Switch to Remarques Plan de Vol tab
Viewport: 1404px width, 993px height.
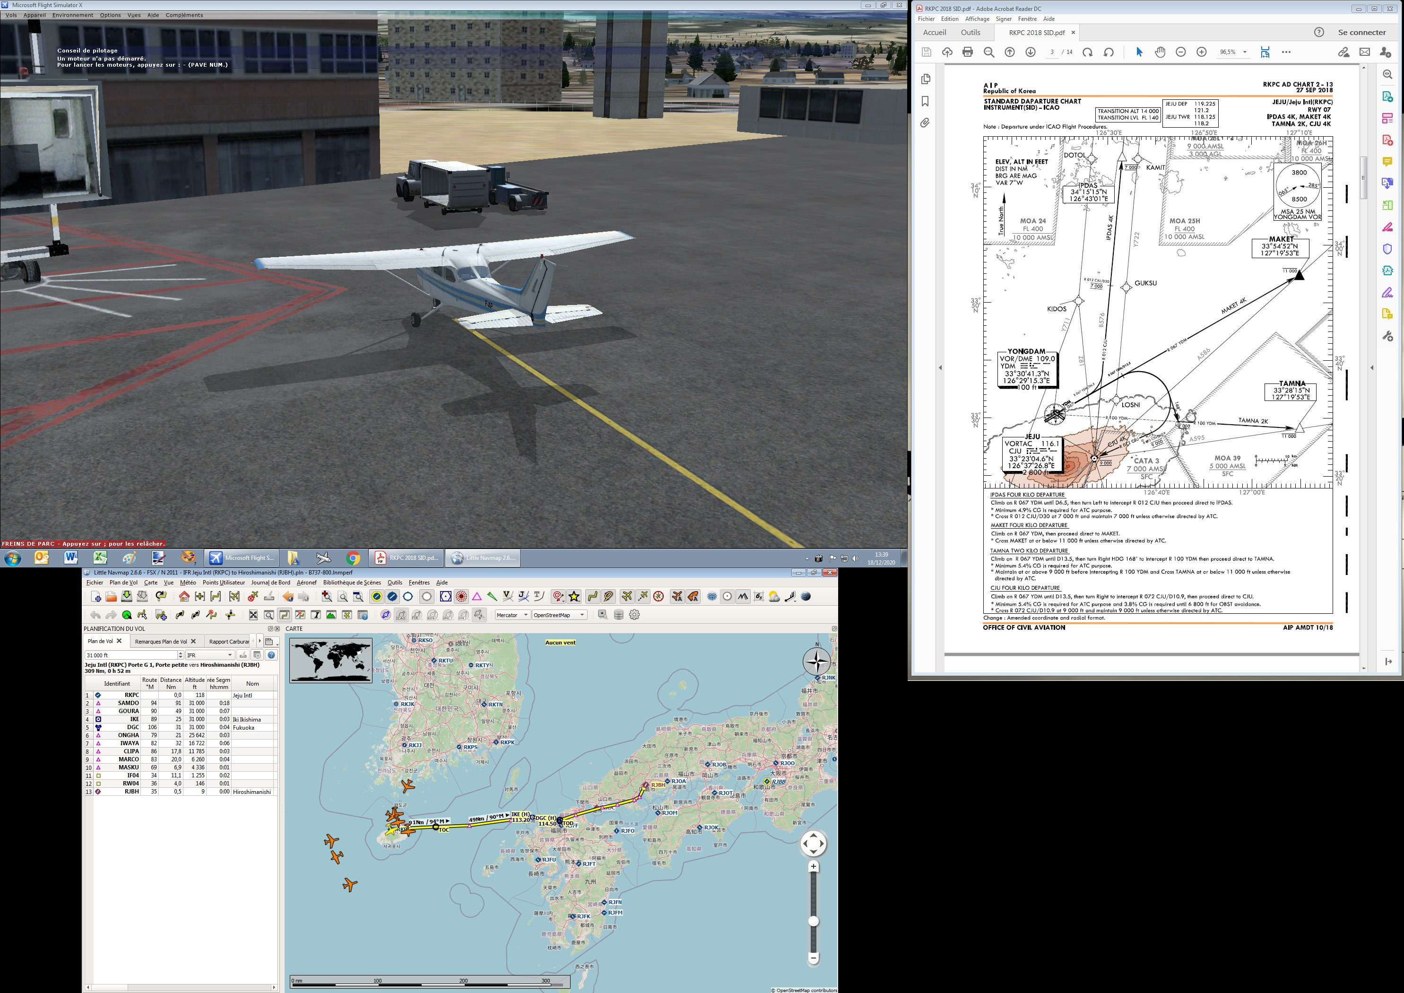pos(161,641)
